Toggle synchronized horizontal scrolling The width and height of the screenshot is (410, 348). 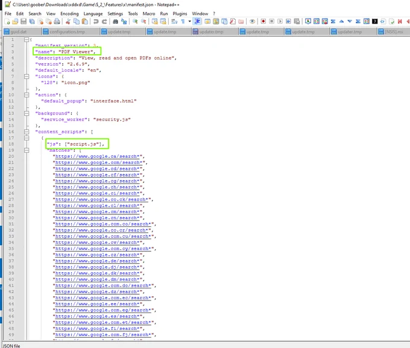click(x=163, y=22)
